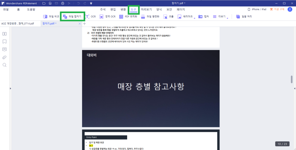Click the vertical scrollbar thumb
Image resolution: width=296 pixels, height=150 pixels.
pyautogui.click(x=291, y=79)
